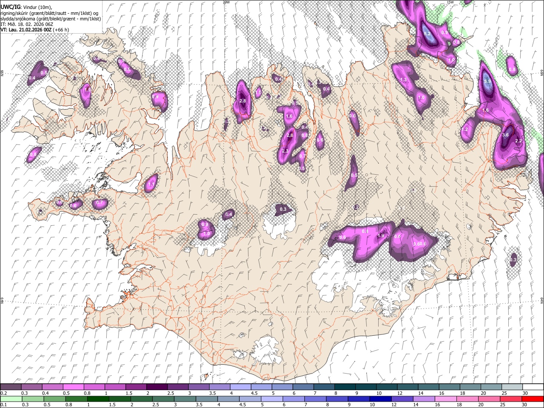Click the 4.5 label under the upper scale

[x=255, y=393]
